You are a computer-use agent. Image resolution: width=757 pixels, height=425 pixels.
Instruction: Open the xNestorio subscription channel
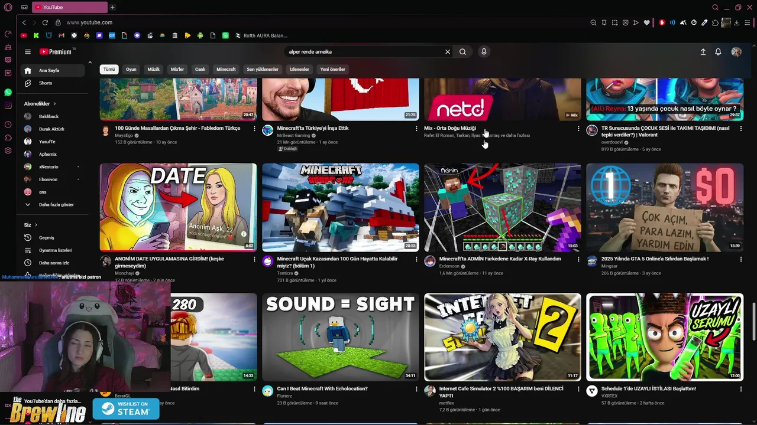point(52,167)
